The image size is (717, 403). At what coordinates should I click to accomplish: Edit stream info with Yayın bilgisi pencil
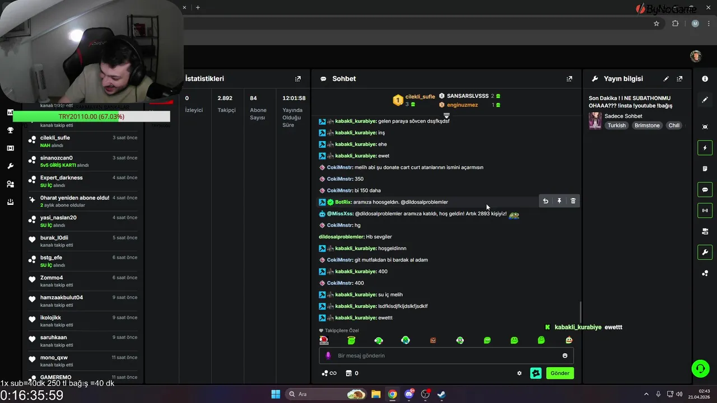tap(666, 79)
